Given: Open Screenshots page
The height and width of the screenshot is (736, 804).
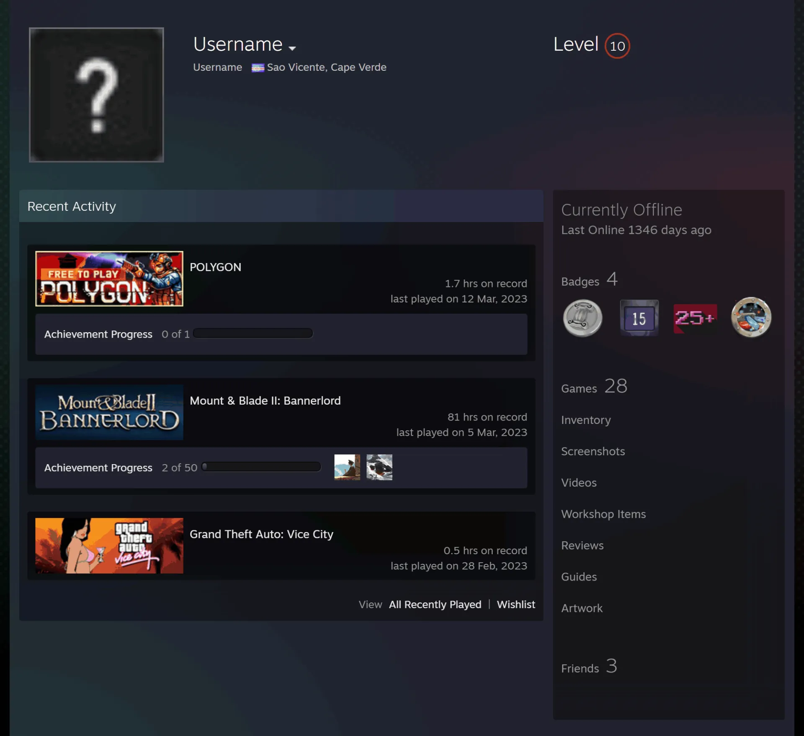Looking at the screenshot, I should [x=593, y=451].
